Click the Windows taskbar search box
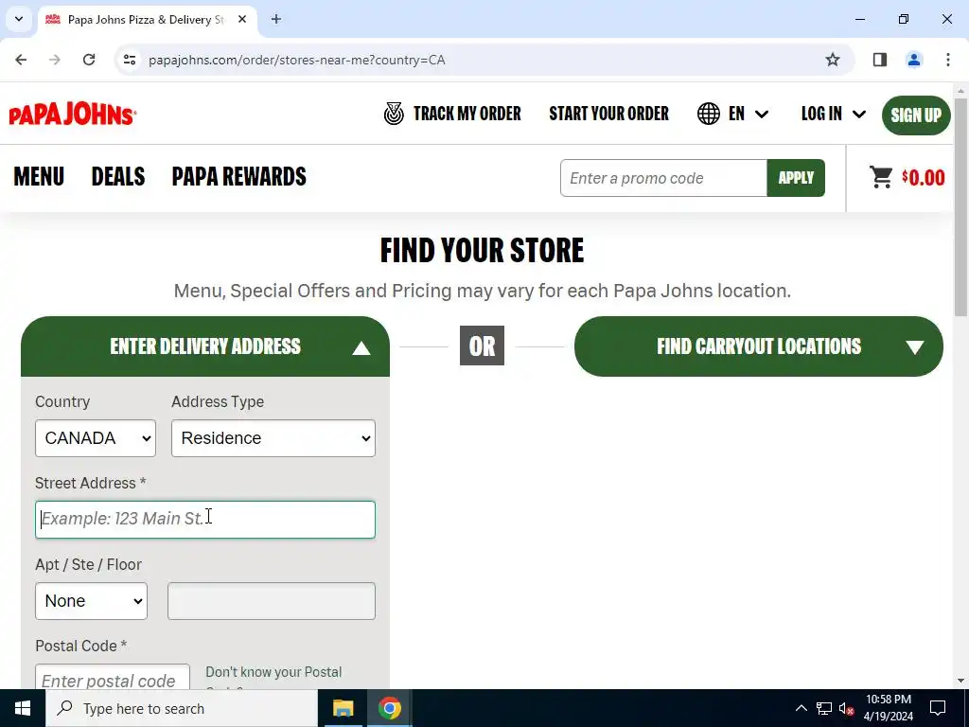969x727 pixels. (182, 708)
